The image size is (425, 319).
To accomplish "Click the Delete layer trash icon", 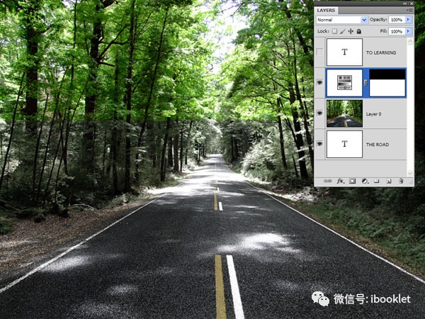I will (401, 181).
